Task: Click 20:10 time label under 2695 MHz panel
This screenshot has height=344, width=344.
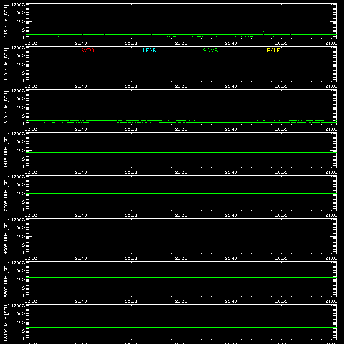Action: [81, 215]
